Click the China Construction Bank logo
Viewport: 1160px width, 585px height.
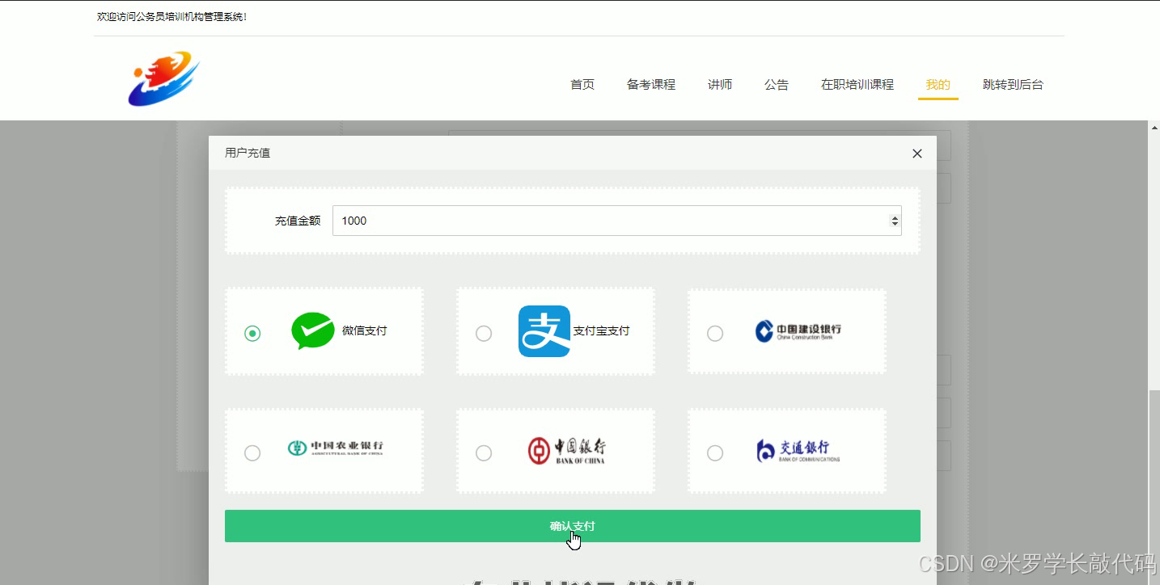pyautogui.click(x=798, y=331)
